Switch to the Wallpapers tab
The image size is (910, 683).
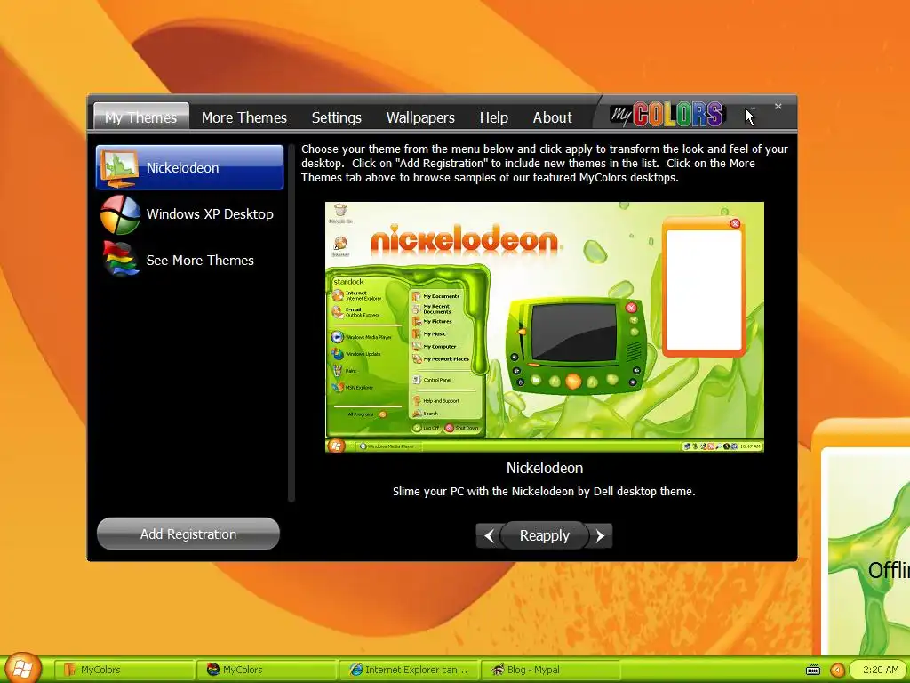[420, 117]
